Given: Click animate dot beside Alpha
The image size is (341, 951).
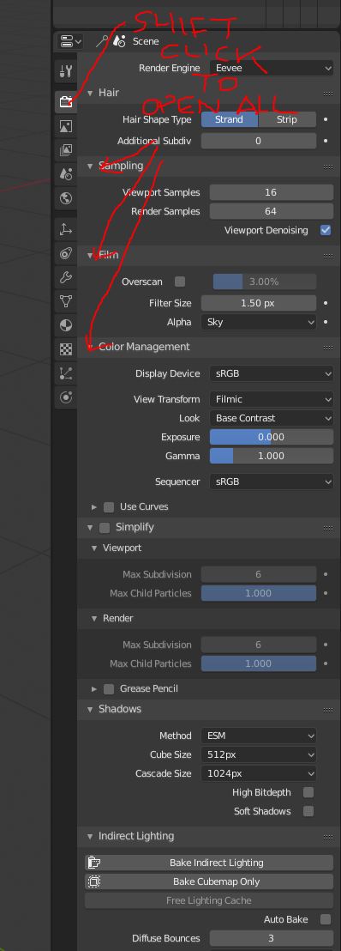Looking at the screenshot, I should [x=326, y=322].
